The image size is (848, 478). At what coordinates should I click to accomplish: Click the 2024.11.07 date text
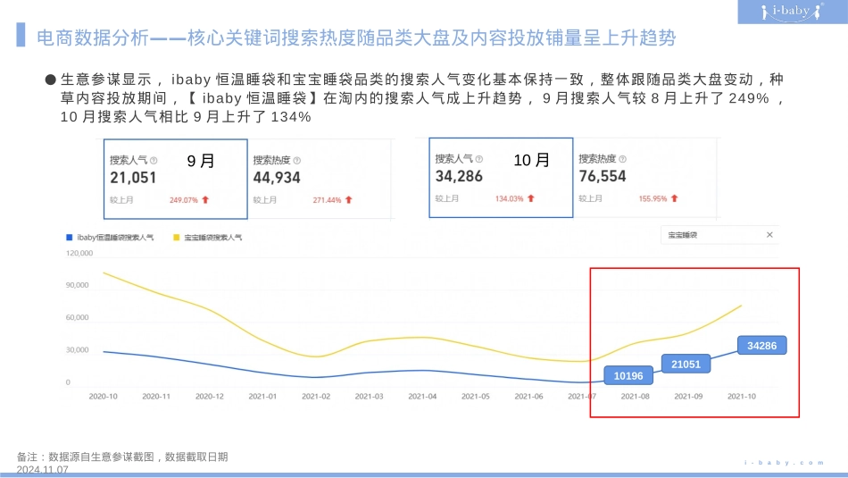point(42,469)
